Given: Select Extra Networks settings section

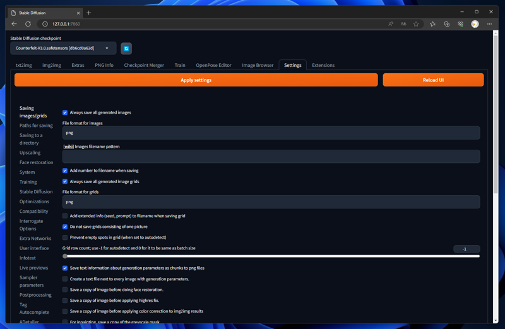Looking at the screenshot, I should (35, 239).
